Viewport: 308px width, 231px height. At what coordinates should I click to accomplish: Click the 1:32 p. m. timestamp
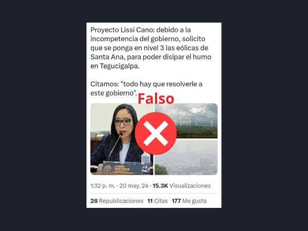(x=103, y=186)
